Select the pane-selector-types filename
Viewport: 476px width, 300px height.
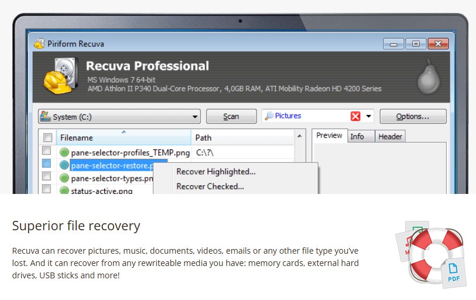click(x=112, y=179)
